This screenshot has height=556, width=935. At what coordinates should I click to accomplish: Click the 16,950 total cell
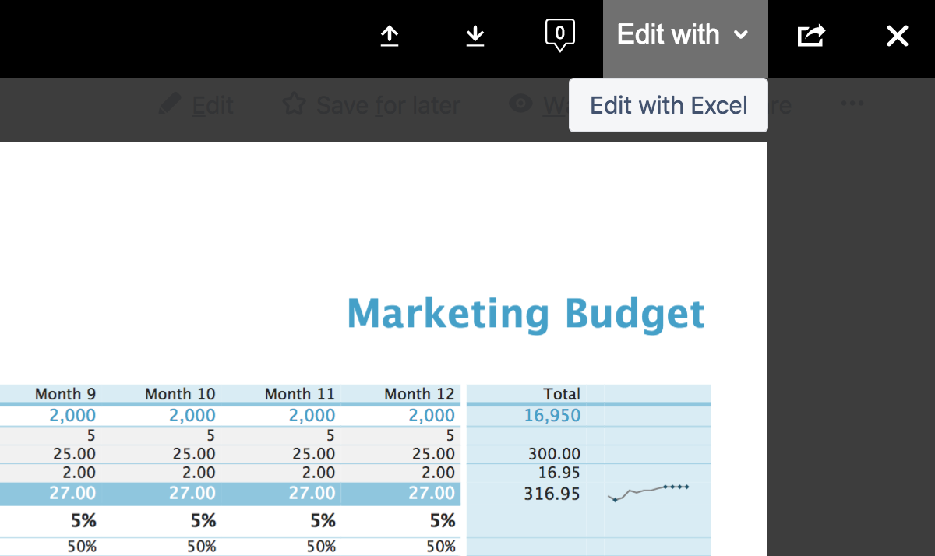(x=552, y=415)
